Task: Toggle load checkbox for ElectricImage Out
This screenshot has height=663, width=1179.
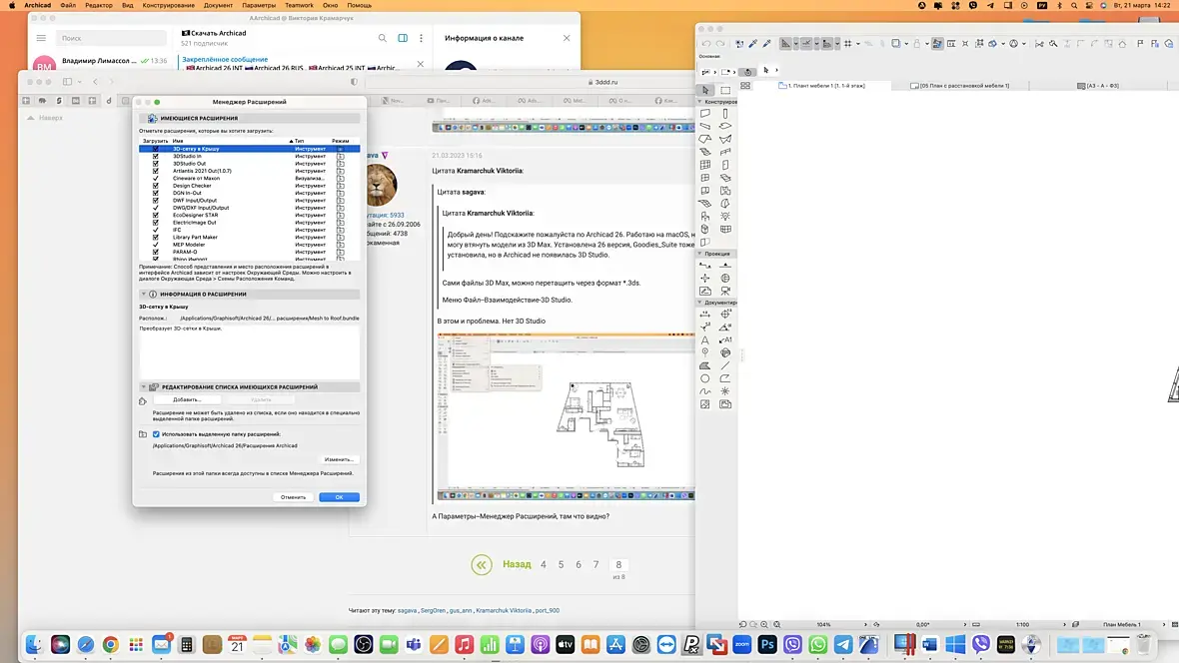Action: click(x=156, y=223)
